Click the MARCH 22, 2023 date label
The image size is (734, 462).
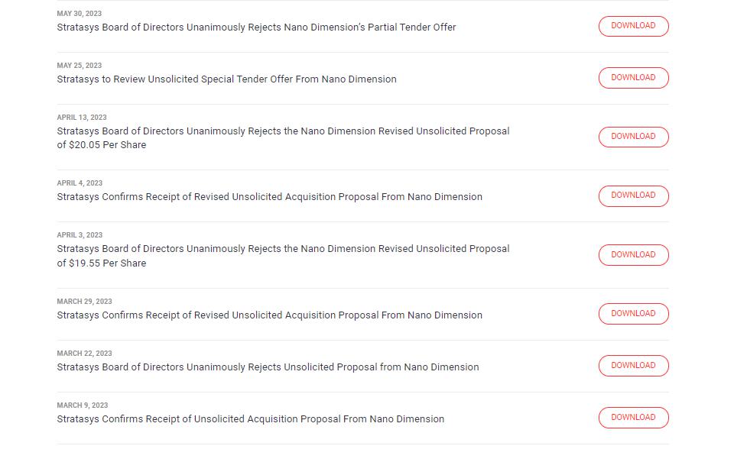tap(84, 354)
